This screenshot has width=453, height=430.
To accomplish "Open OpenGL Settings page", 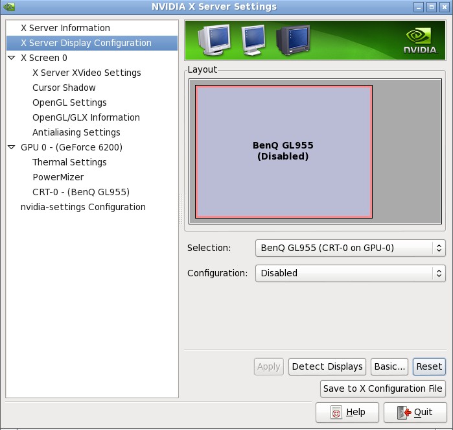I will tap(69, 102).
